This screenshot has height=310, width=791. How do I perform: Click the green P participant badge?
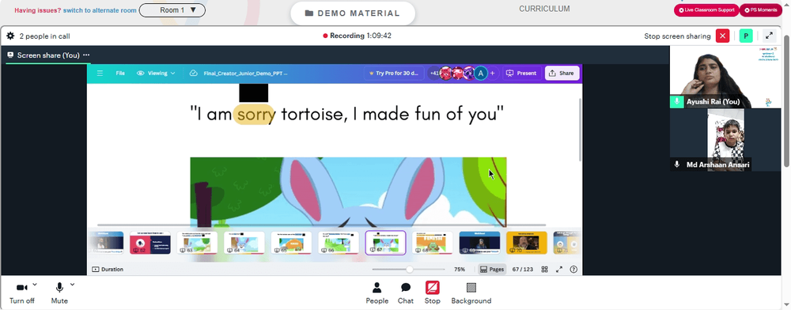[x=746, y=36]
